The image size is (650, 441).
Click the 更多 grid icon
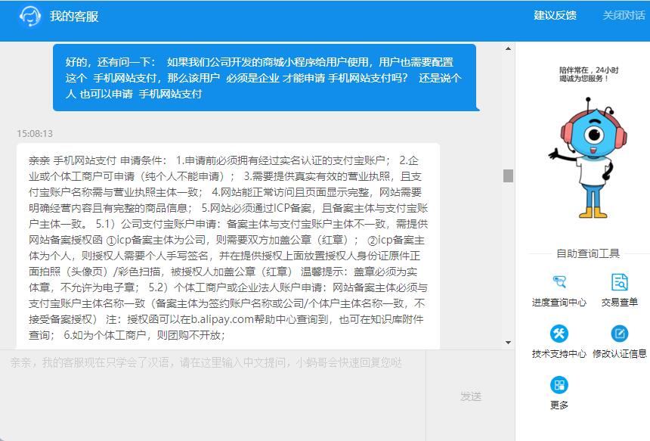pyautogui.click(x=559, y=385)
